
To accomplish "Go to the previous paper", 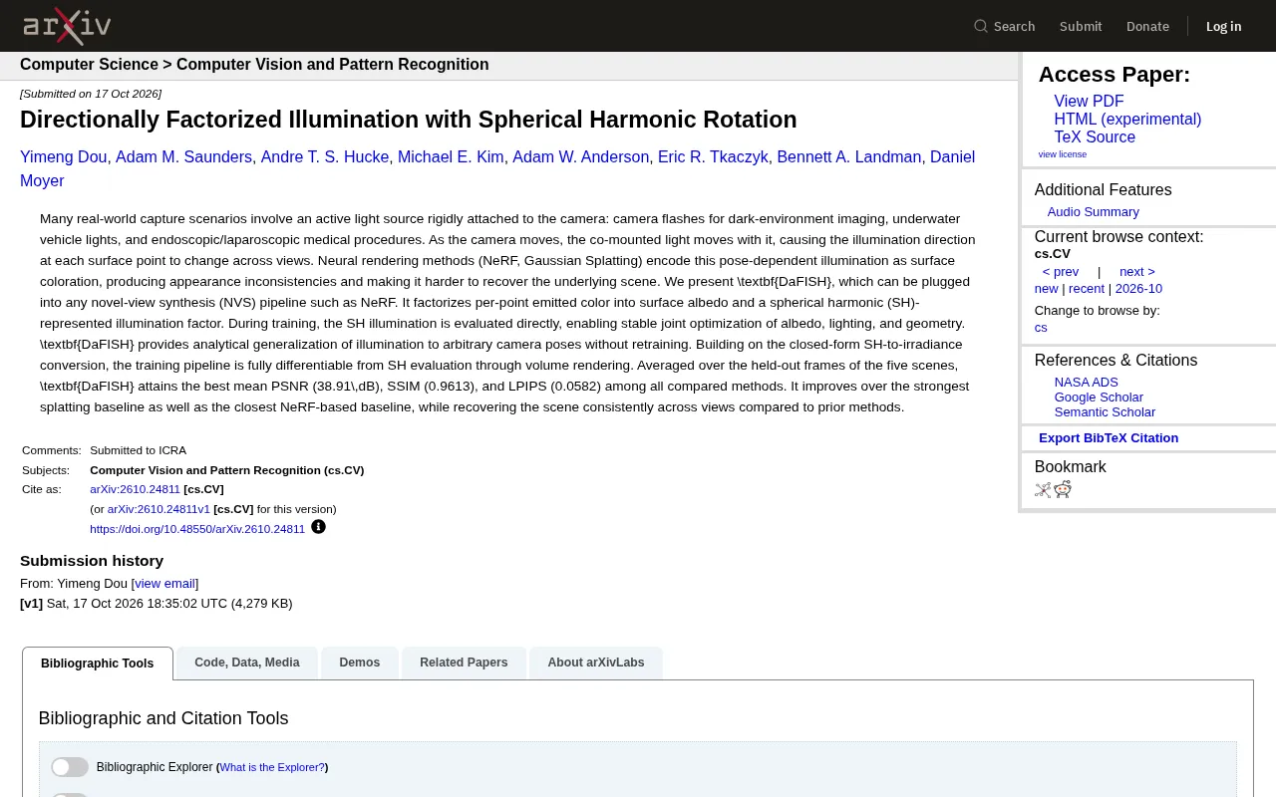I will [x=1061, y=272].
